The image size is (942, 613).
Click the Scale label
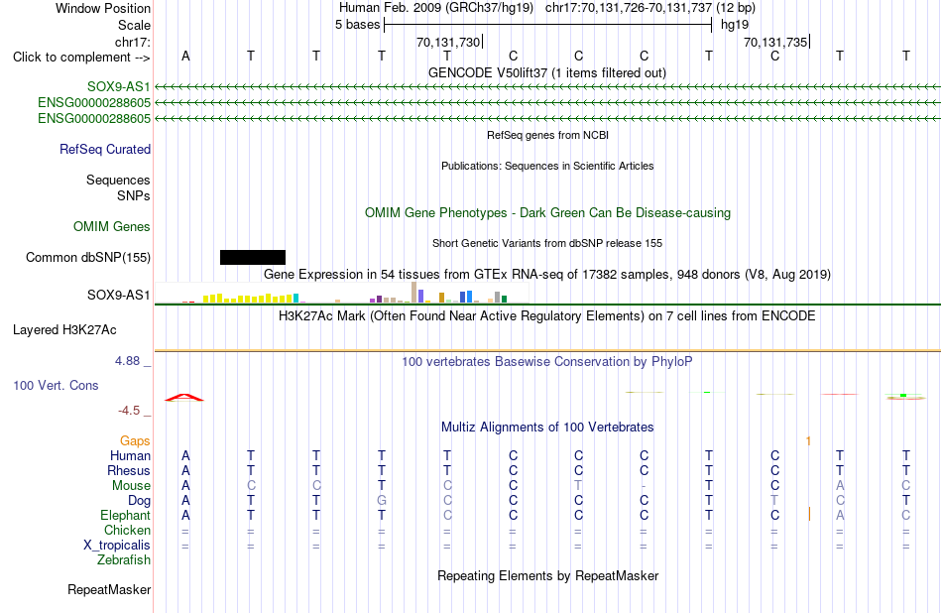click(135, 25)
